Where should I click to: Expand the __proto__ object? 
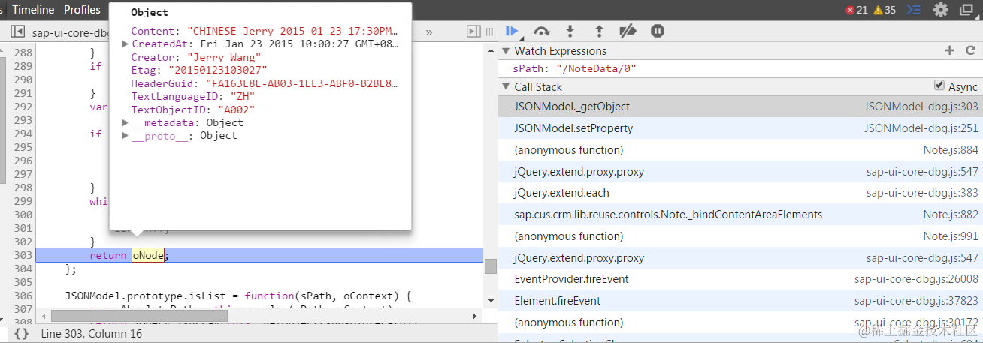(125, 136)
